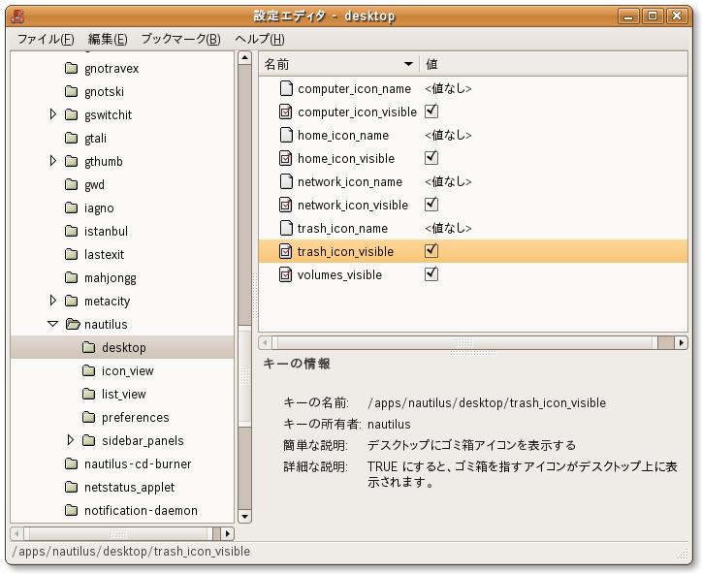702x574 pixels.
Task: Click the lastexit folder icon
Action: [x=71, y=254]
